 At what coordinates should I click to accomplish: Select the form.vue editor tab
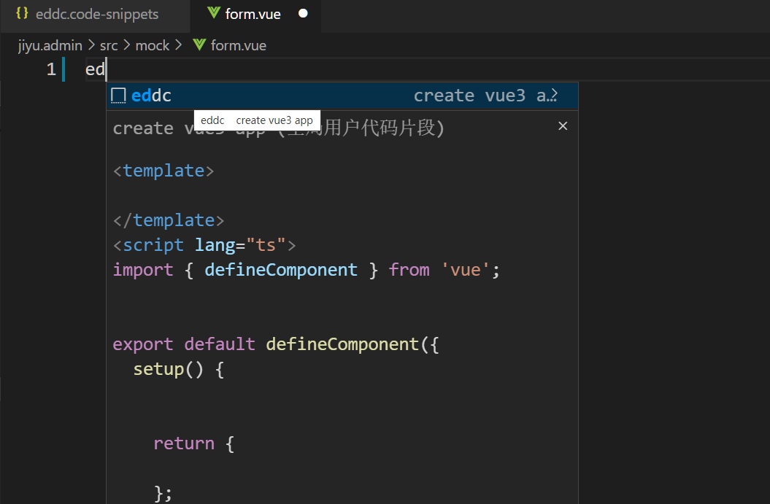[x=253, y=14]
